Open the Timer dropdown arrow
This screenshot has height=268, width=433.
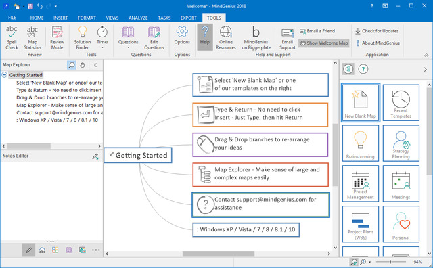coord(102,47)
